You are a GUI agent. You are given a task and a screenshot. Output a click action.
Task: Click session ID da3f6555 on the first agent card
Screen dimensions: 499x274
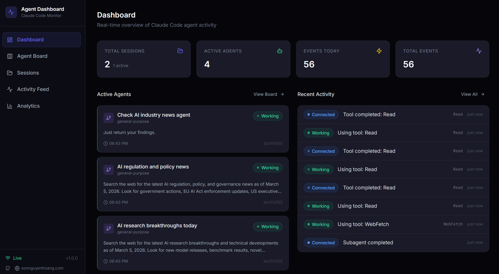coord(273,143)
